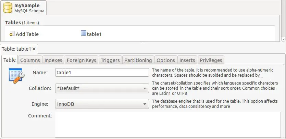This screenshot has height=139, width=286.
Task: Select the Triggers tab
Action: pyautogui.click(x=110, y=60)
